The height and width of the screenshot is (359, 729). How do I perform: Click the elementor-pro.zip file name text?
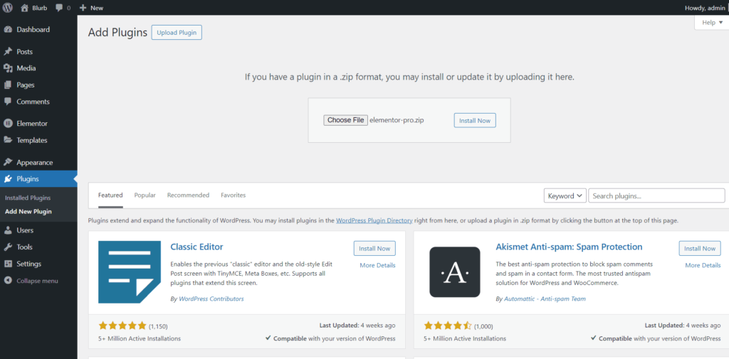point(397,120)
